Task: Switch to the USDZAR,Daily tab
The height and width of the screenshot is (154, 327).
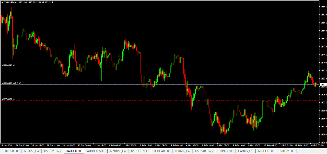Action: click(204, 151)
